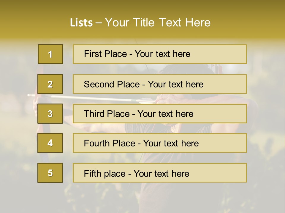Image resolution: width=285 pixels, height=213 pixels.
Task: Click "Your Title Text Here" in the title
Action: pyautogui.click(x=158, y=22)
